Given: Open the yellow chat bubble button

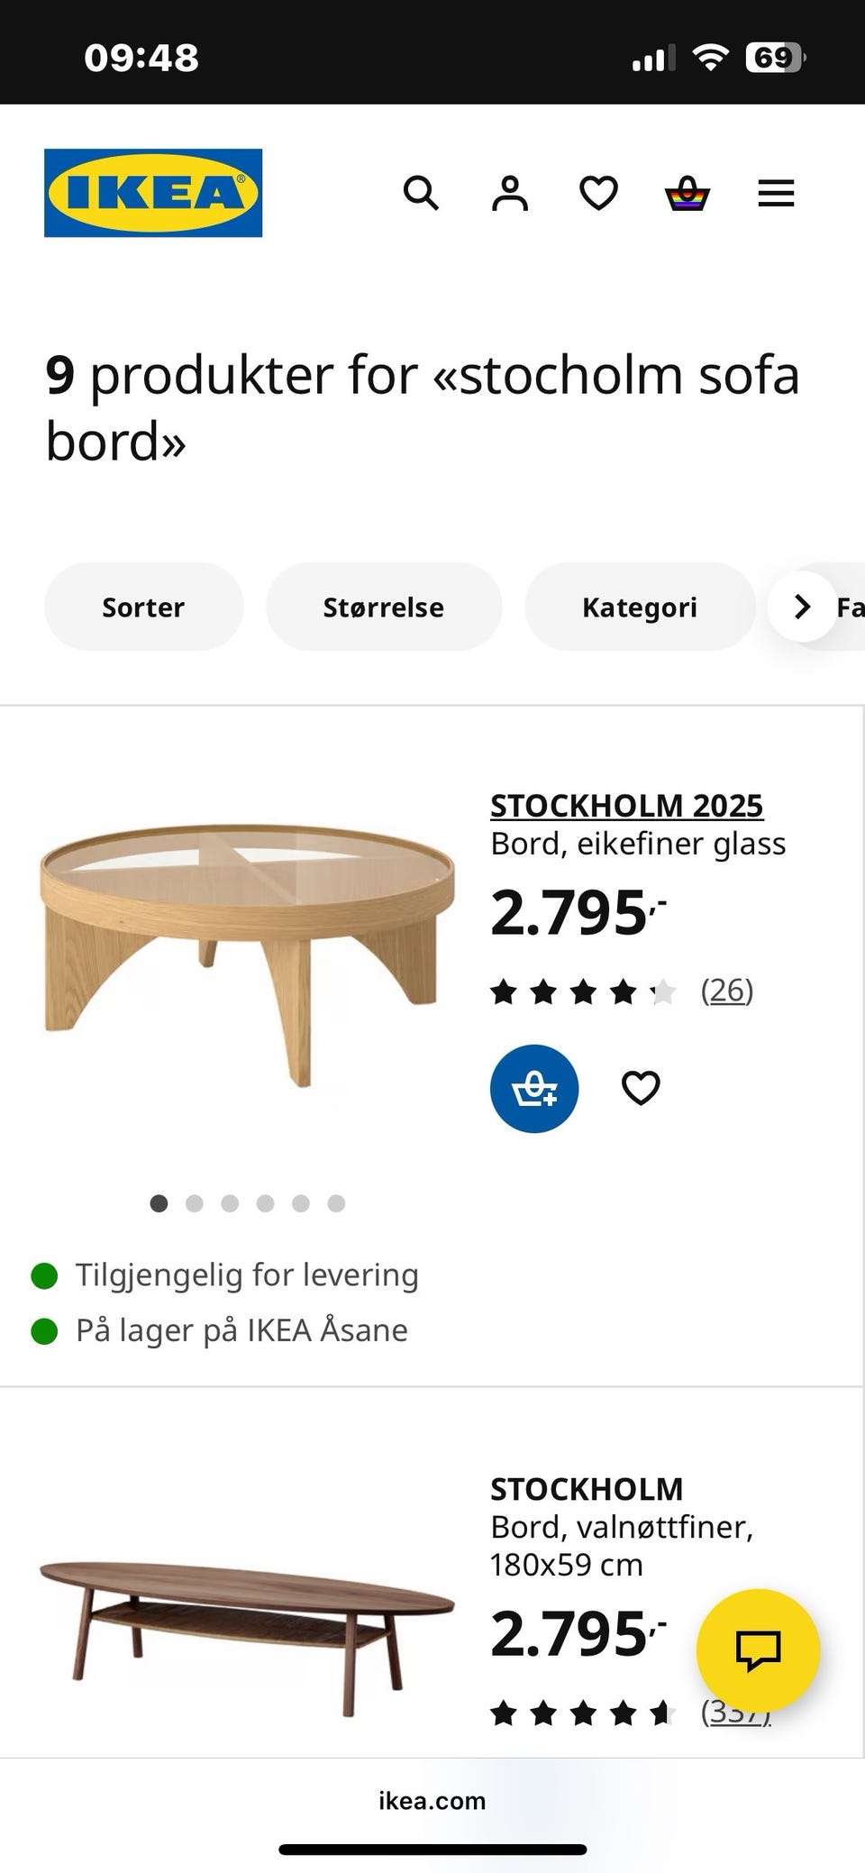Looking at the screenshot, I should tap(758, 1649).
